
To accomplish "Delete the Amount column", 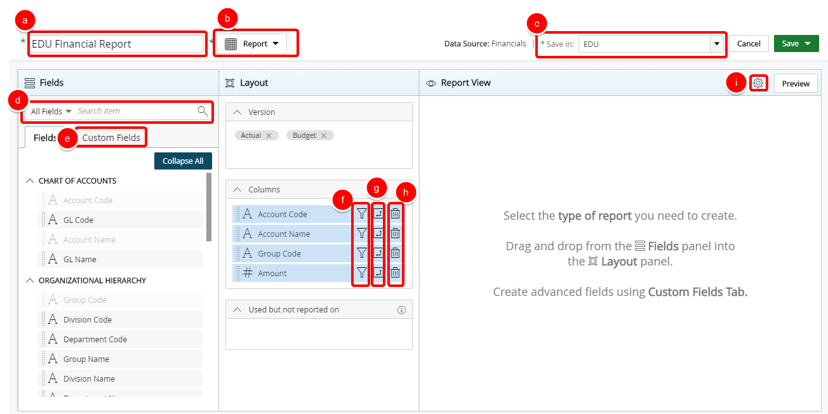I will point(395,273).
